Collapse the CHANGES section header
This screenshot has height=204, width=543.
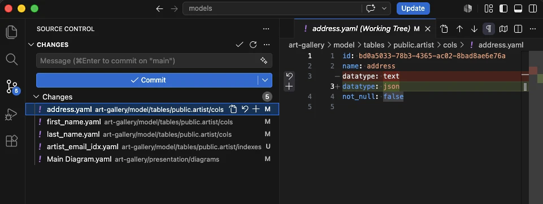tap(49, 45)
